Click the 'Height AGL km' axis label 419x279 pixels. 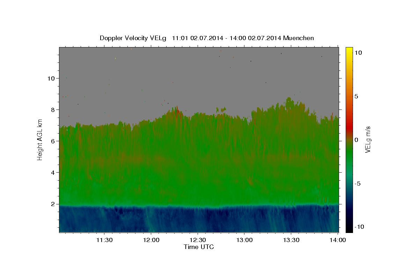pyautogui.click(x=40, y=139)
